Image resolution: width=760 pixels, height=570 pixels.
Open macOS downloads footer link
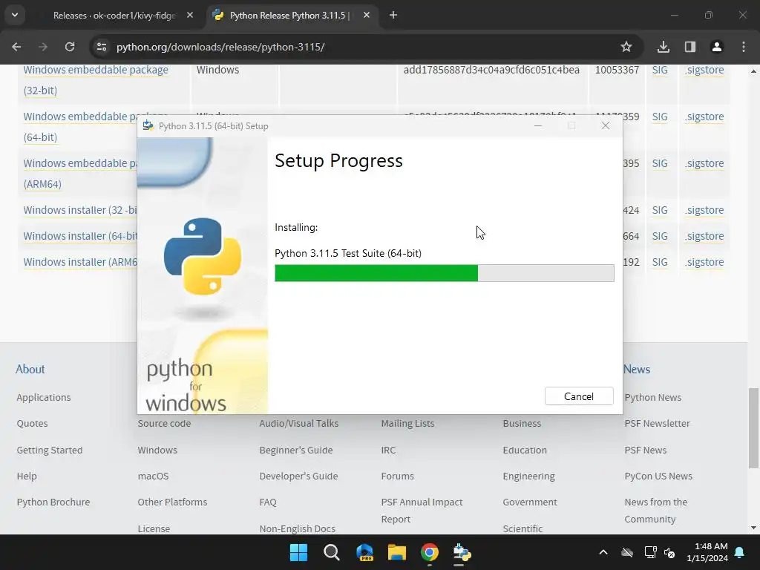coord(153,476)
